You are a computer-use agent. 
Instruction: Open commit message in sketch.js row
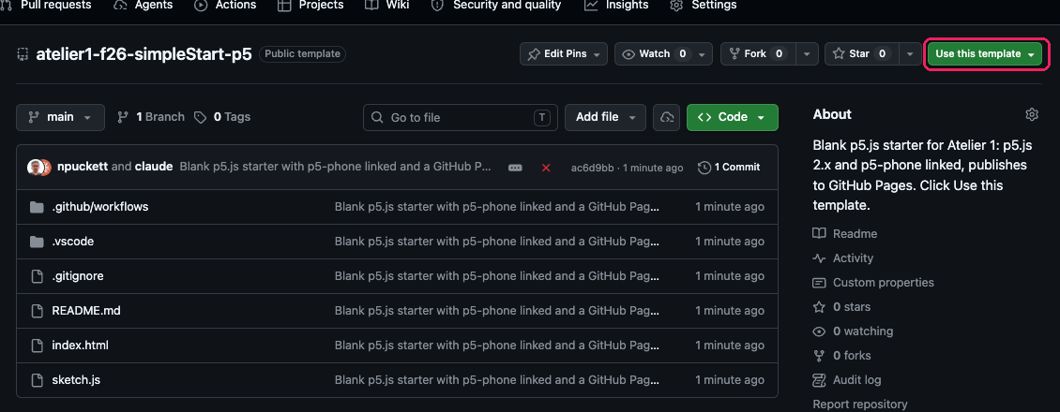coord(497,379)
